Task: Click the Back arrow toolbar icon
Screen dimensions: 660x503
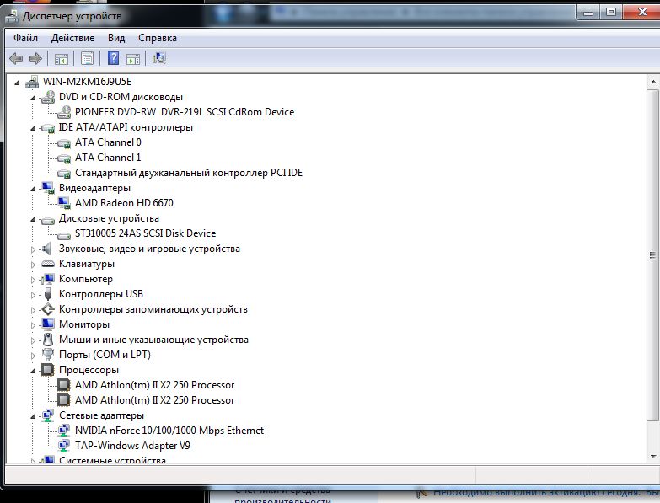Action: (16, 58)
